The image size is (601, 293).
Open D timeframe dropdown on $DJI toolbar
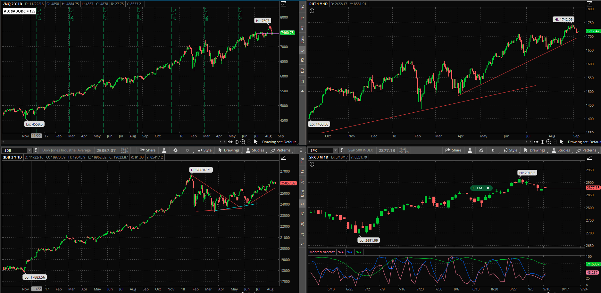point(188,150)
